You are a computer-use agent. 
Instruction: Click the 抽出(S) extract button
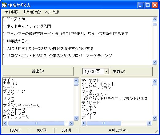click(x=38, y=71)
